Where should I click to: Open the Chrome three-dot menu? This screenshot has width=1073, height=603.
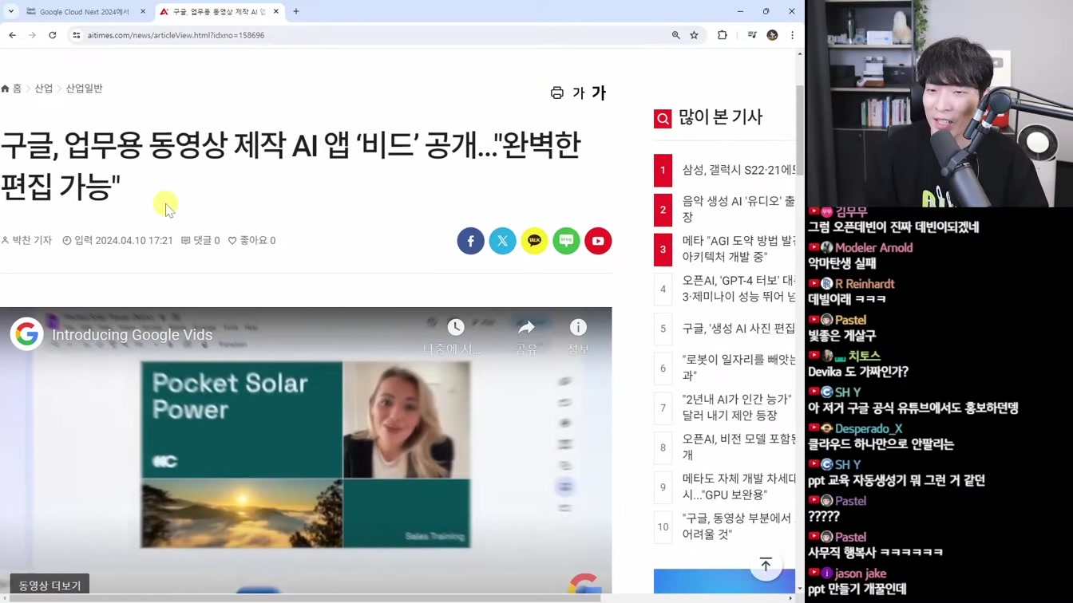pos(792,35)
